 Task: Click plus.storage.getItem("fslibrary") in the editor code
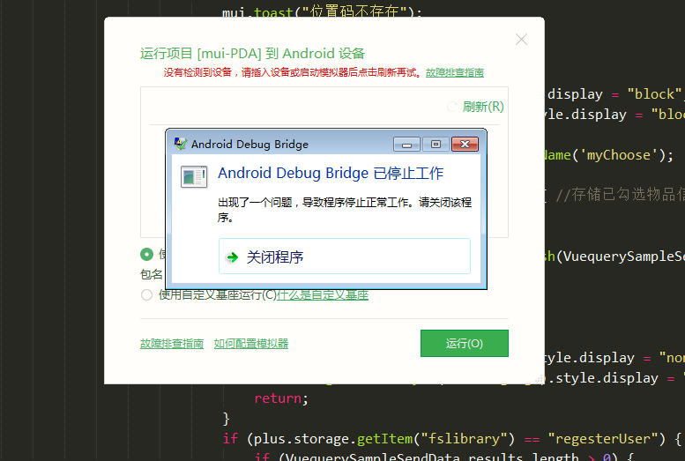point(384,439)
